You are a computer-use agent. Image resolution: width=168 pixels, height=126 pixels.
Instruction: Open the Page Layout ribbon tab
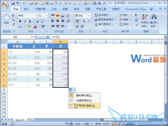click(40, 9)
